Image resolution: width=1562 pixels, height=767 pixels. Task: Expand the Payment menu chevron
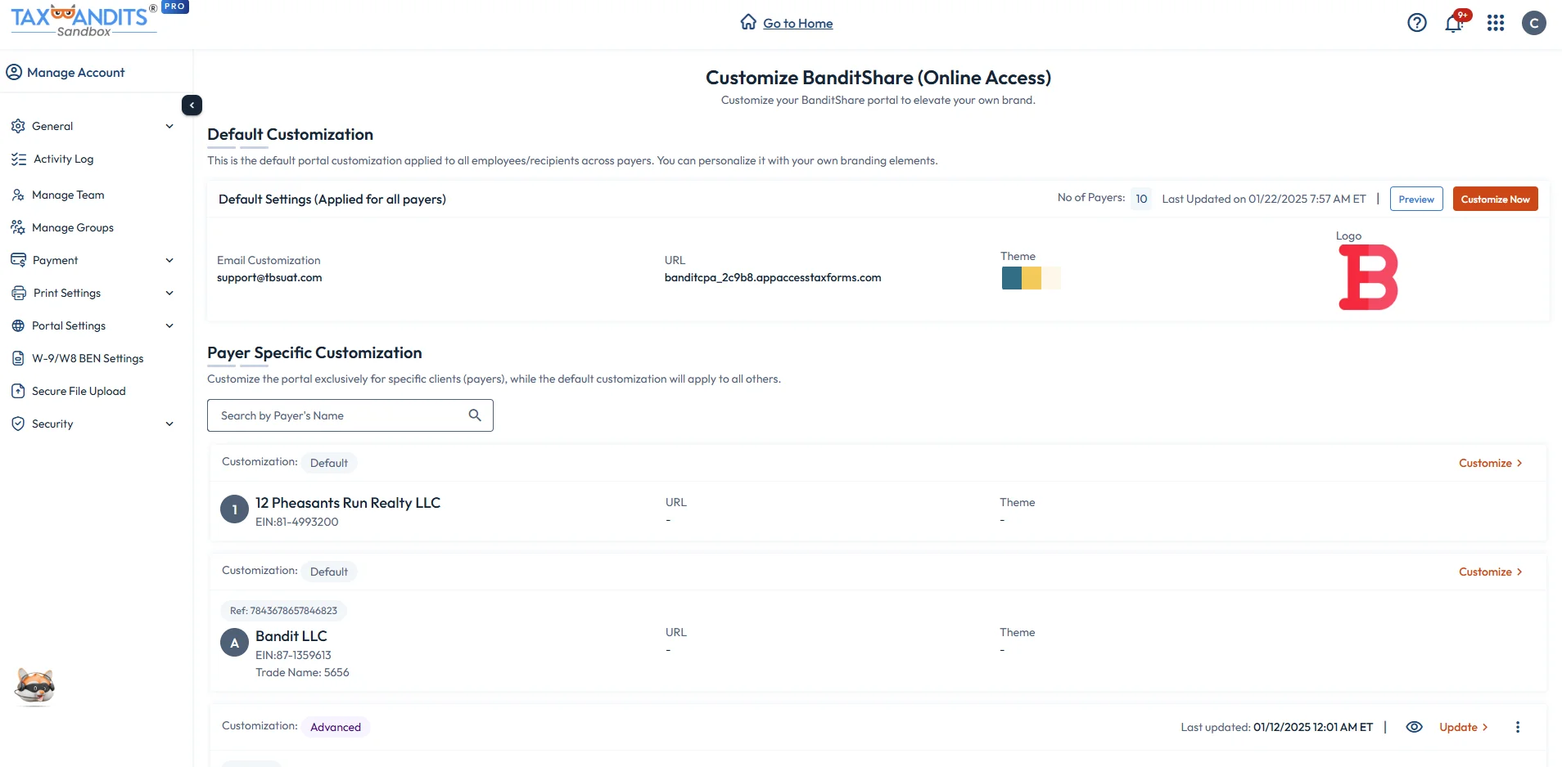(x=169, y=260)
